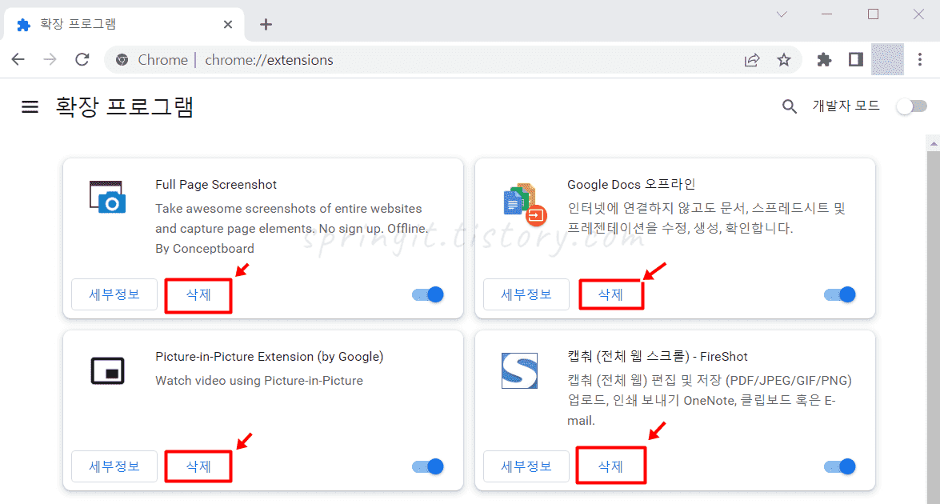Image resolution: width=940 pixels, height=504 pixels.
Task: Open Chrome side panel icon
Action: click(x=856, y=59)
